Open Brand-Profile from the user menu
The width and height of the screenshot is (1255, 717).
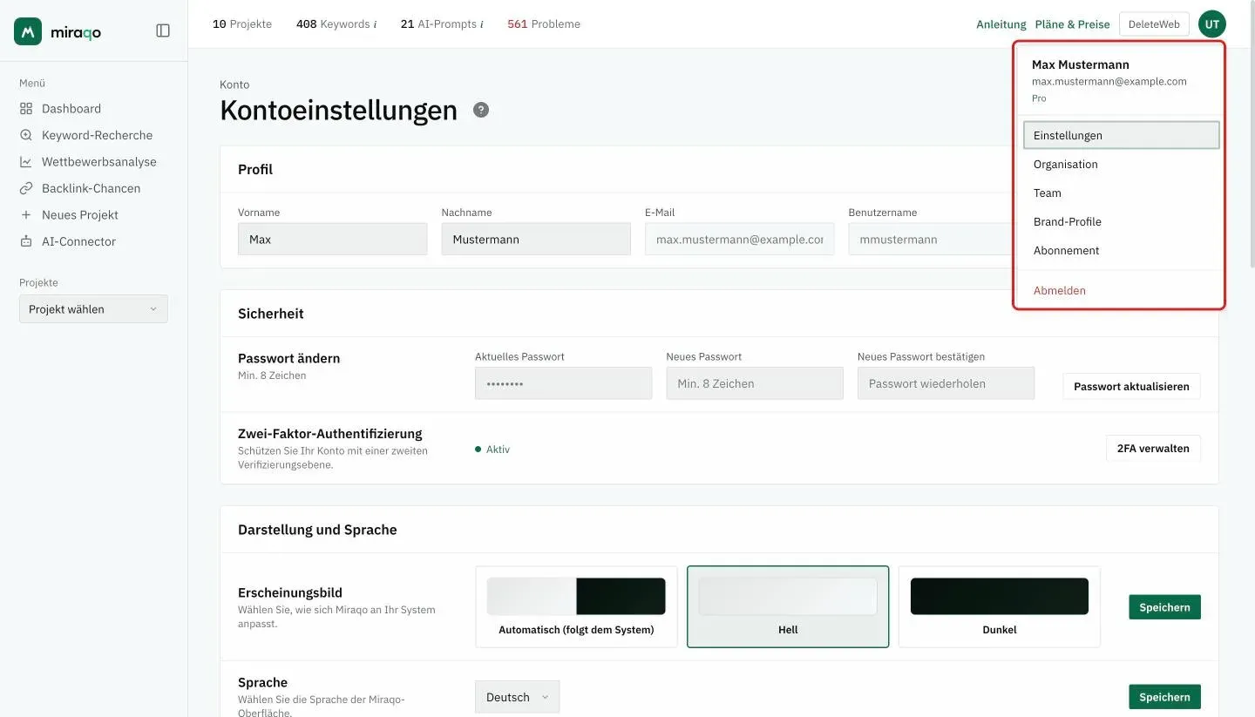point(1121,221)
